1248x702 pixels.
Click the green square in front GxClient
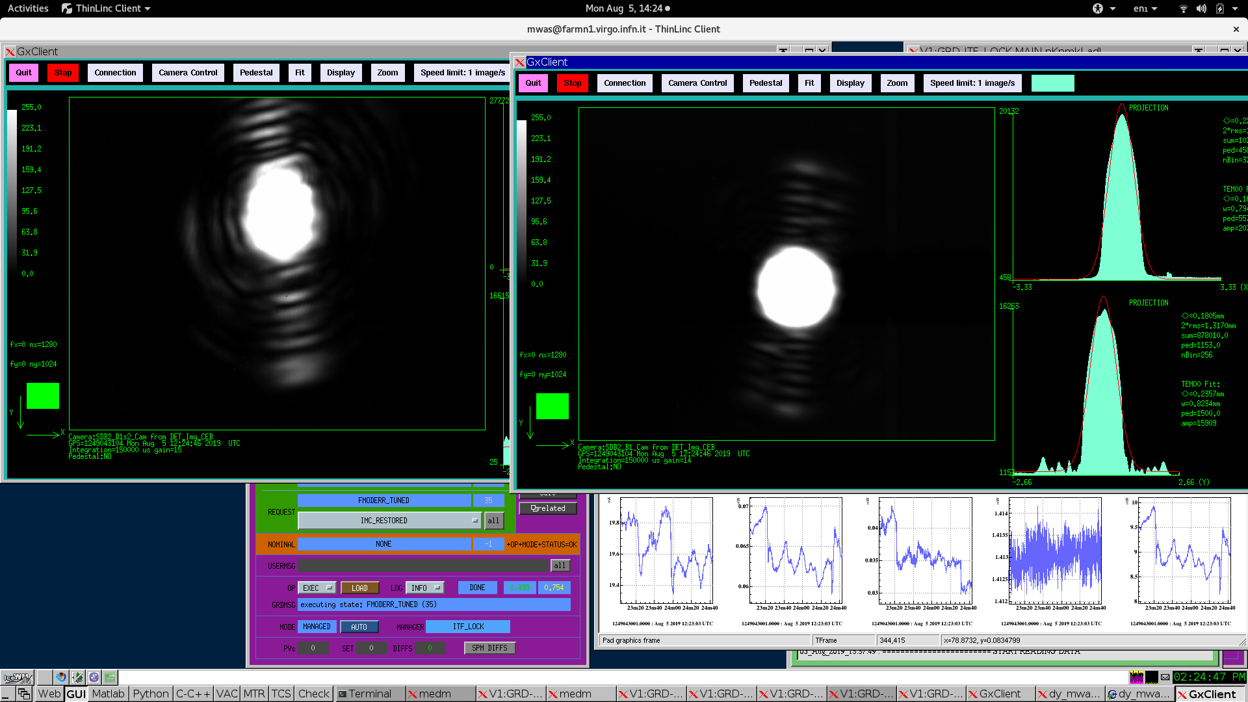tap(552, 406)
